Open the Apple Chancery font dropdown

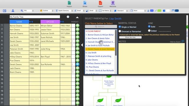coord(66,11)
